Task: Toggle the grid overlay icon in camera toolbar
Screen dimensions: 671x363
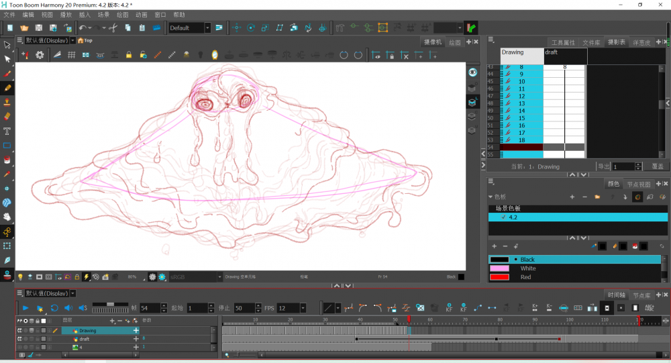Action: pyautogui.click(x=71, y=55)
